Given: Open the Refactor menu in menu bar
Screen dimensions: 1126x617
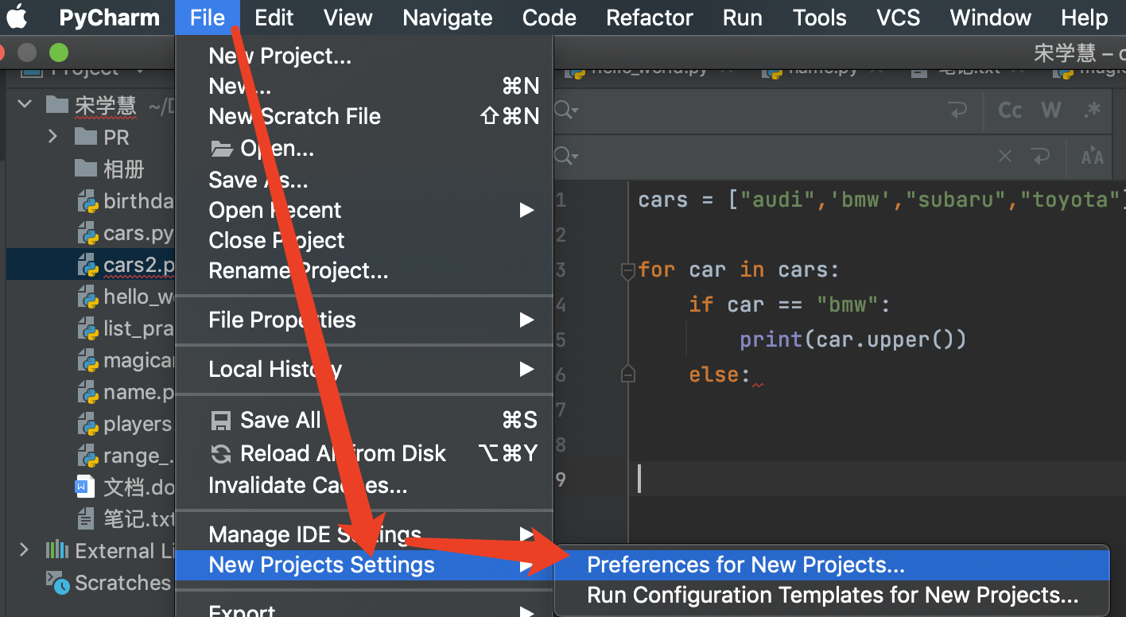Looking at the screenshot, I should pyautogui.click(x=649, y=17).
